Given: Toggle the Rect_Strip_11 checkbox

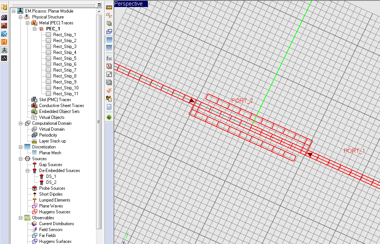Looking at the screenshot, I should [x=48, y=94].
